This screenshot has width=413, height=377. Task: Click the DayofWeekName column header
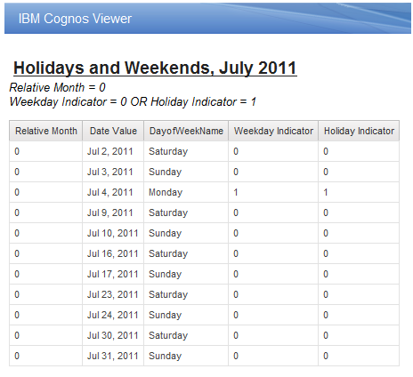pyautogui.click(x=186, y=131)
